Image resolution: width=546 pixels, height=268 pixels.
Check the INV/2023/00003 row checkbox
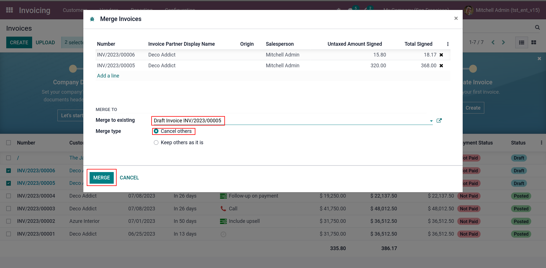[9, 209]
